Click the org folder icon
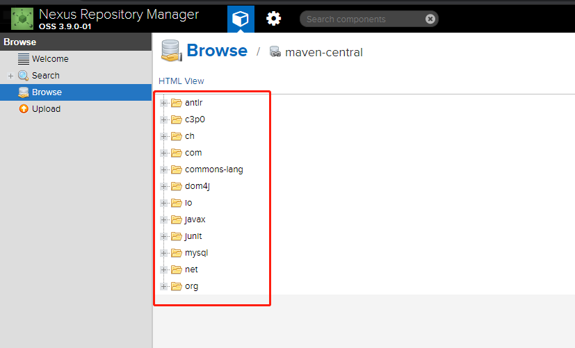The height and width of the screenshot is (348, 575). pyautogui.click(x=177, y=286)
